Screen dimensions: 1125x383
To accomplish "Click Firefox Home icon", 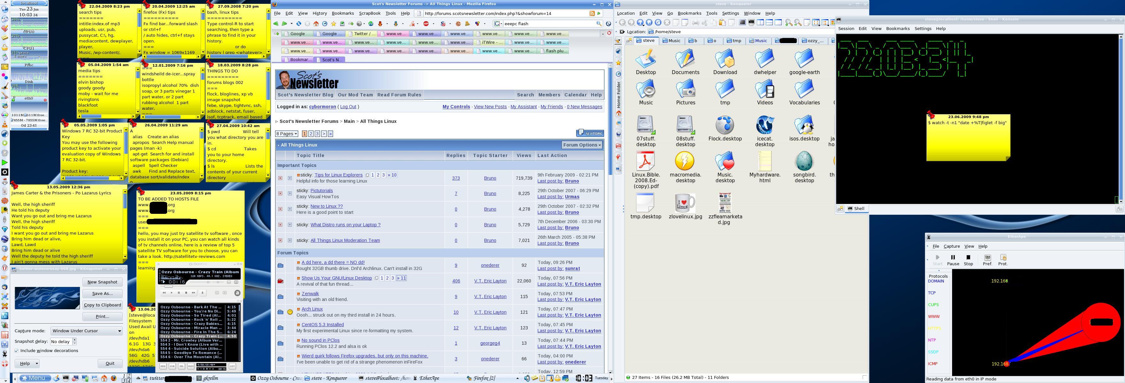I will (x=316, y=24).
